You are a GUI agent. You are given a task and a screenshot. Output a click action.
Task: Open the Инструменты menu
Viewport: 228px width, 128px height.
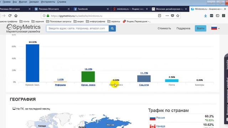(48, 2)
